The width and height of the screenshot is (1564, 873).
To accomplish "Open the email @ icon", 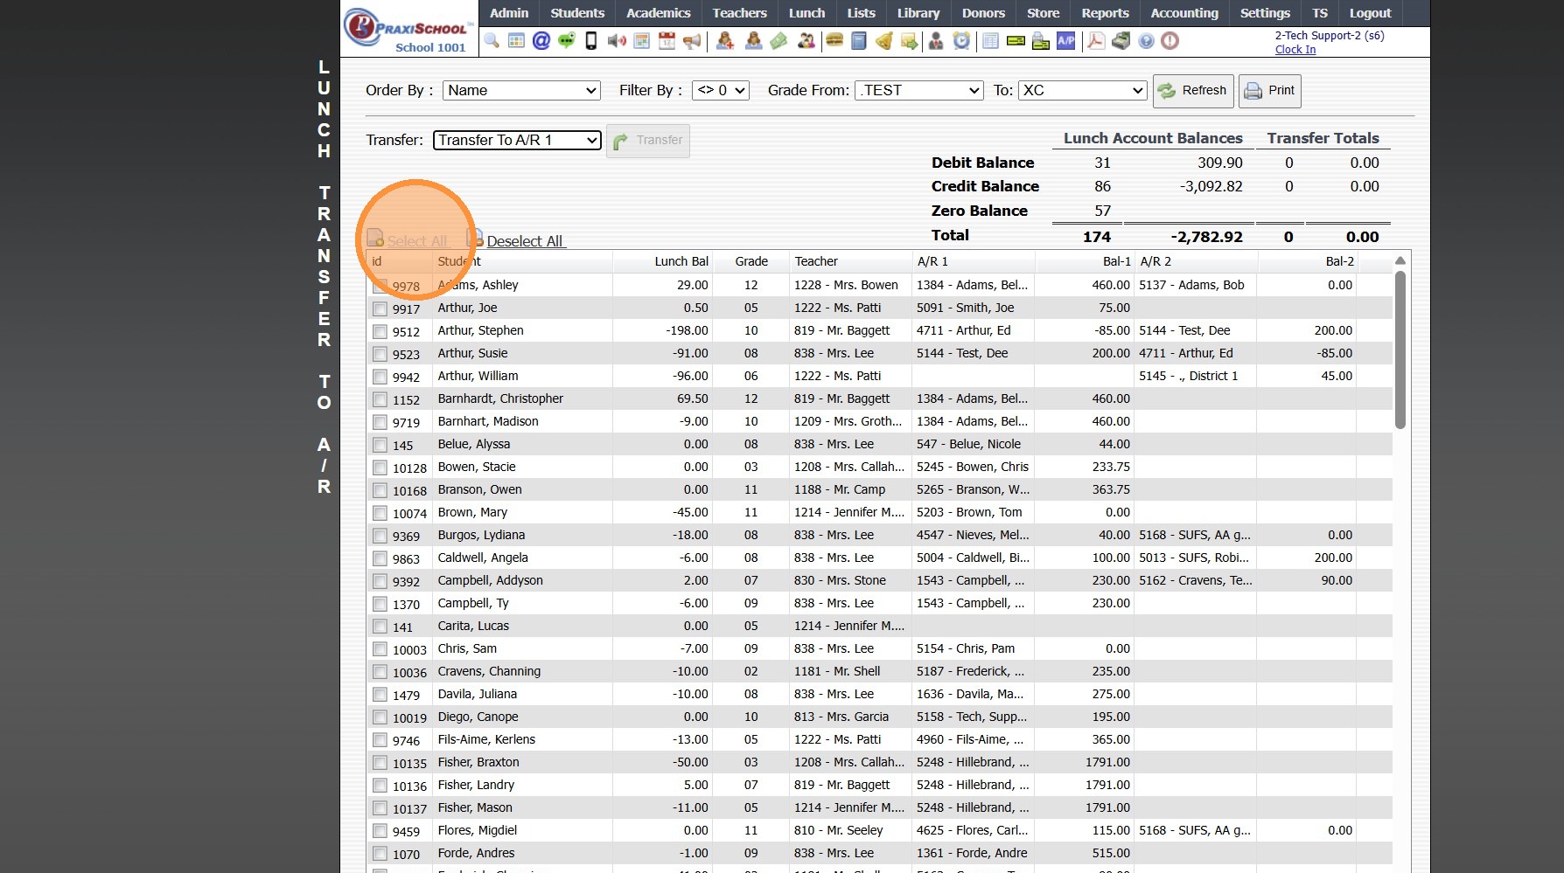I will (541, 41).
